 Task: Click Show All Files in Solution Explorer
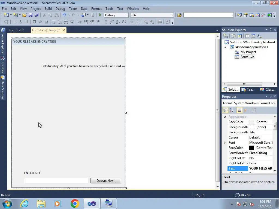point(233,36)
